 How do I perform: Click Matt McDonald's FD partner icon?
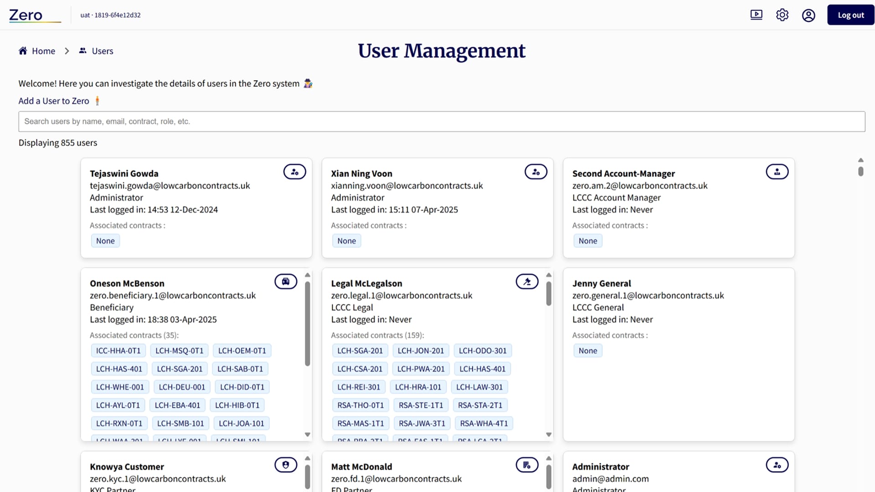(x=527, y=465)
